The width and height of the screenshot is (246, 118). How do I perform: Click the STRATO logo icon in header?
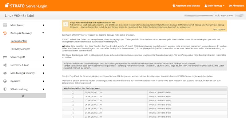coord(7,6)
